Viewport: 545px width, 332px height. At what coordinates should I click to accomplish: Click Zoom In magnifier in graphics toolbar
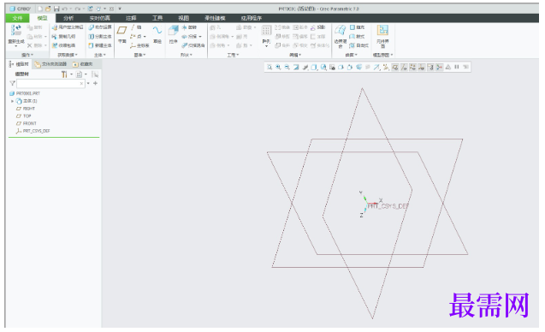coord(278,67)
